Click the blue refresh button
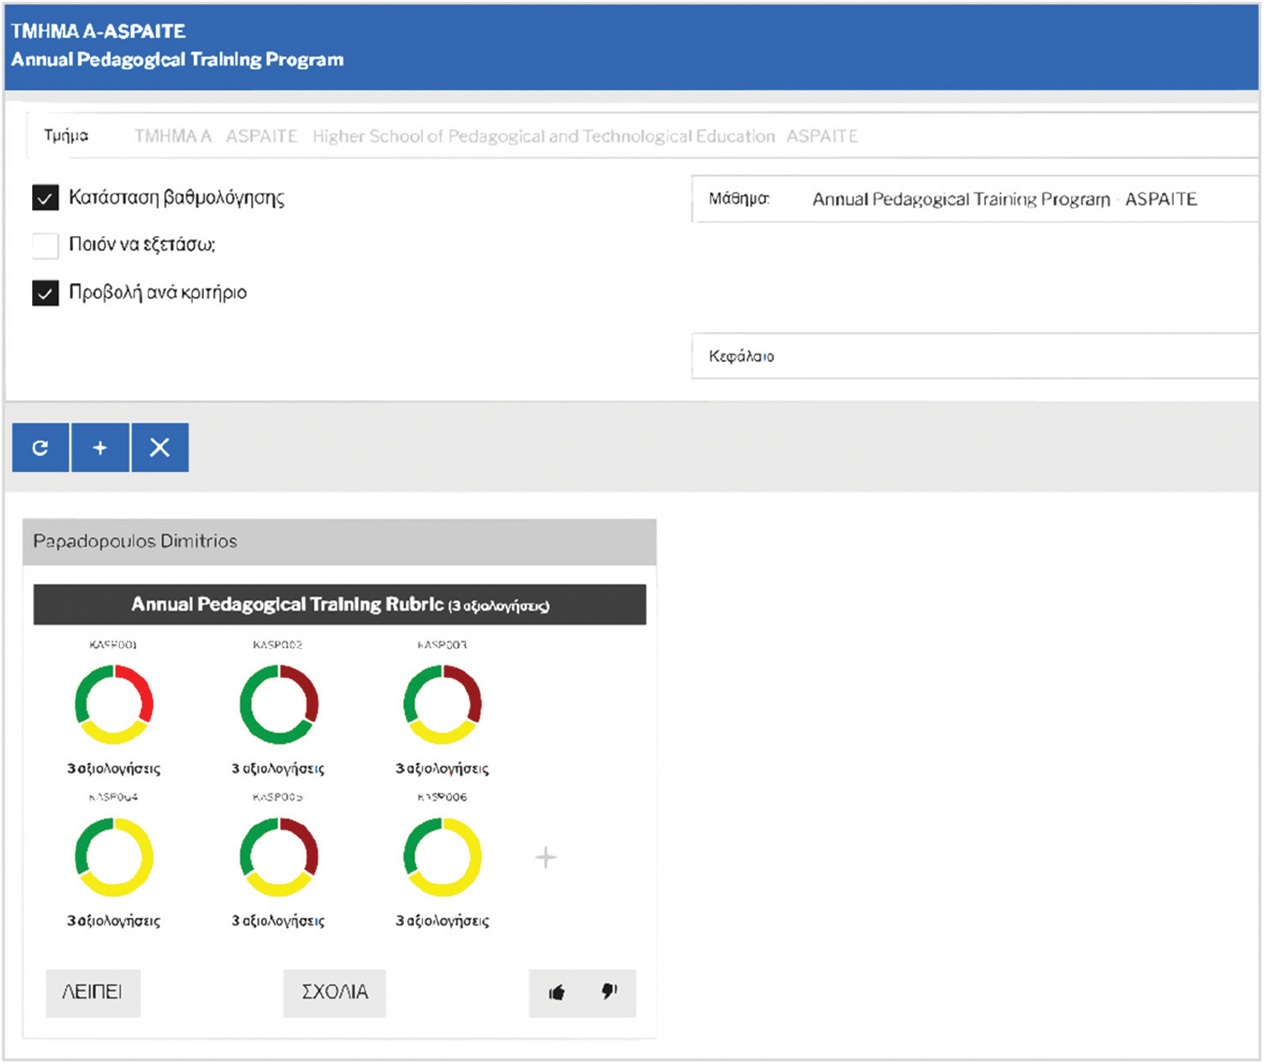 coord(40,448)
